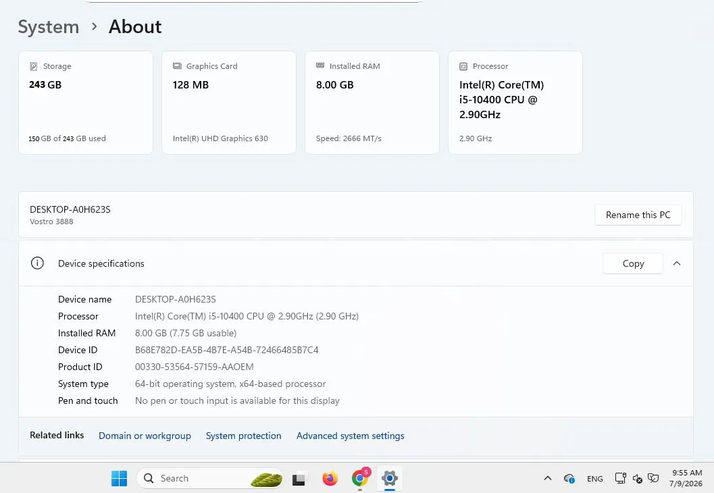The height and width of the screenshot is (493, 714).
Task: Click the Device name row value
Action: (x=176, y=300)
